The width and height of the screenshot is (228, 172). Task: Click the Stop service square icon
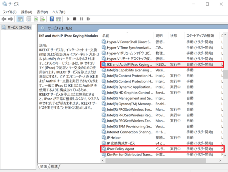point(75,19)
